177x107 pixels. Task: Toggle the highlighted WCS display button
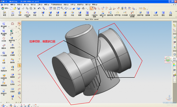coord(91,8)
